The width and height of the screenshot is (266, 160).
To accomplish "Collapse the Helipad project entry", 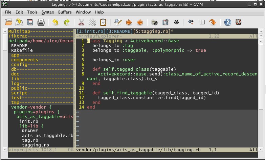I will [x=41, y=41].
